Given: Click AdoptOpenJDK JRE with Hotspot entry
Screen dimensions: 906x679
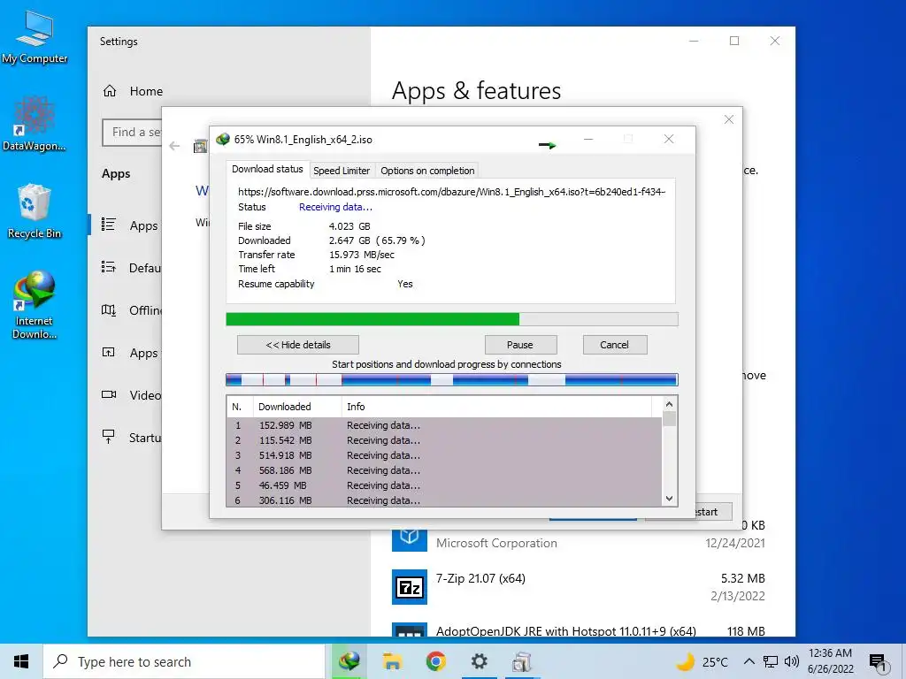Looking at the screenshot, I should [x=578, y=629].
